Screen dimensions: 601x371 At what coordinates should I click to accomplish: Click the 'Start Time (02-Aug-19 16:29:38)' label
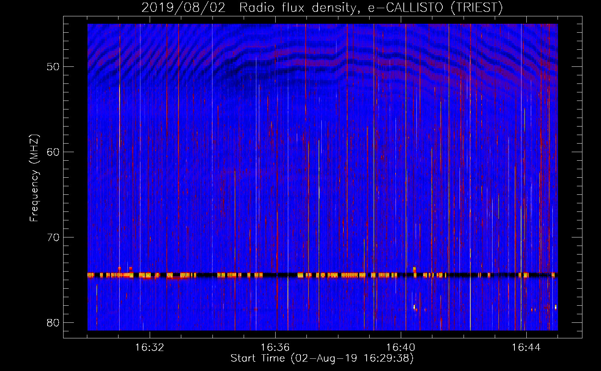(x=322, y=358)
